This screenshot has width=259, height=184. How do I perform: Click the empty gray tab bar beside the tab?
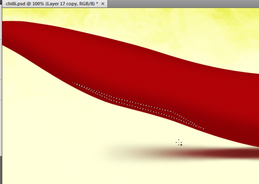(182, 4)
